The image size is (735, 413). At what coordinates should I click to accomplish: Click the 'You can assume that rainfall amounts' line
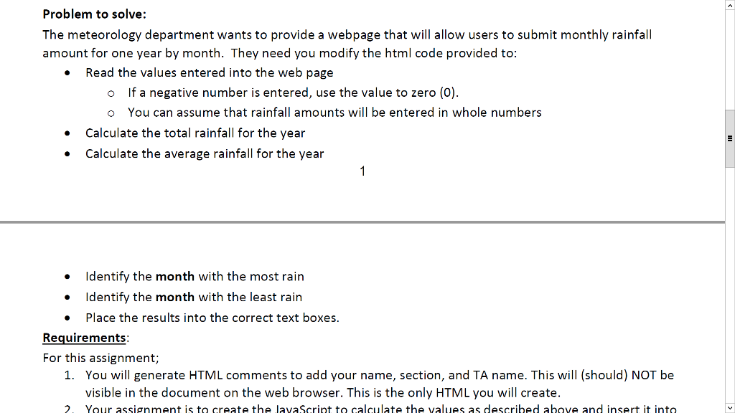[x=334, y=113]
